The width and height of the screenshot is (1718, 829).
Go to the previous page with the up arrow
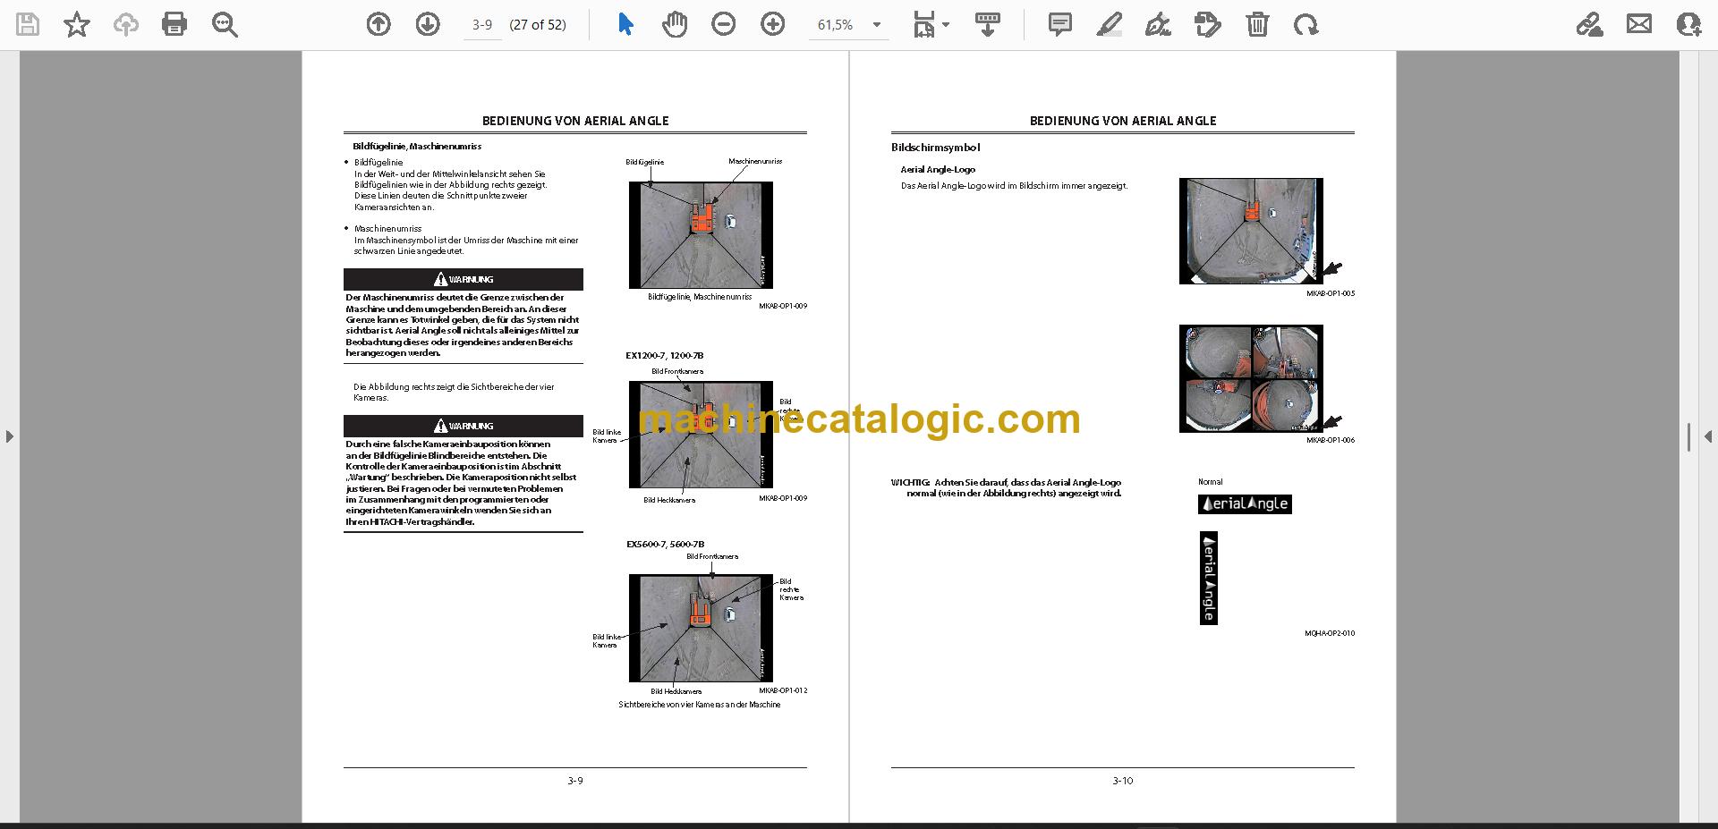tap(378, 24)
